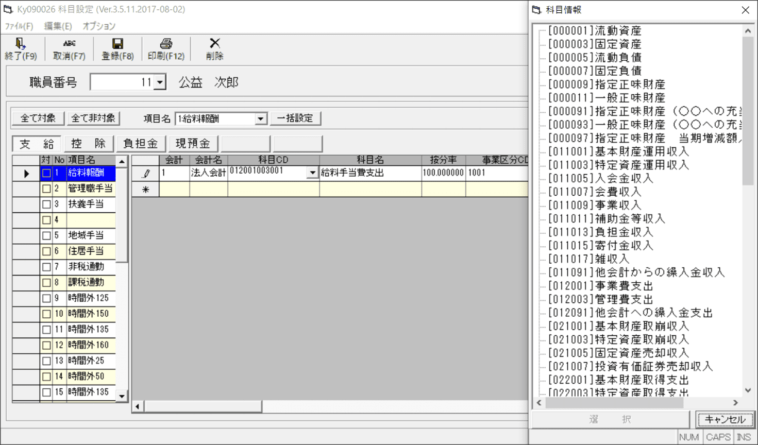The image size is (758, 445).
Task: Switch to the 現預金 tab
Action: [193, 144]
